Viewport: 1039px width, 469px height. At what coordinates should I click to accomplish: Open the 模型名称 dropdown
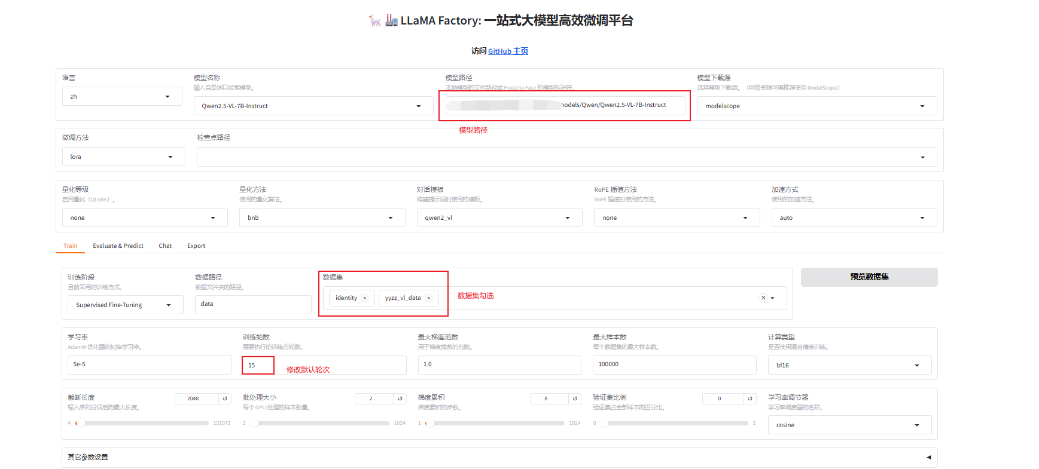tap(313, 106)
